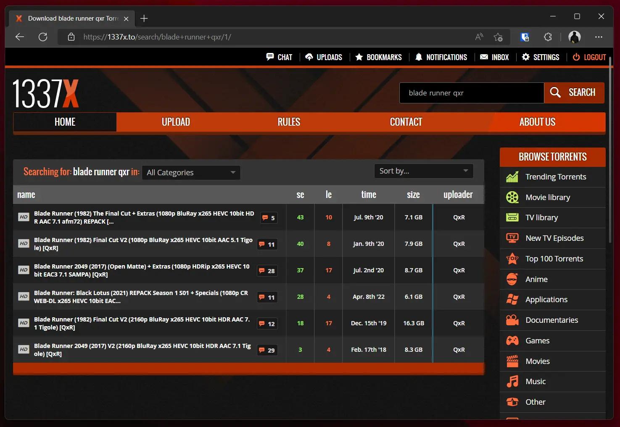Click the Inbox envelope icon
Image resolution: width=620 pixels, height=427 pixels.
(x=484, y=57)
